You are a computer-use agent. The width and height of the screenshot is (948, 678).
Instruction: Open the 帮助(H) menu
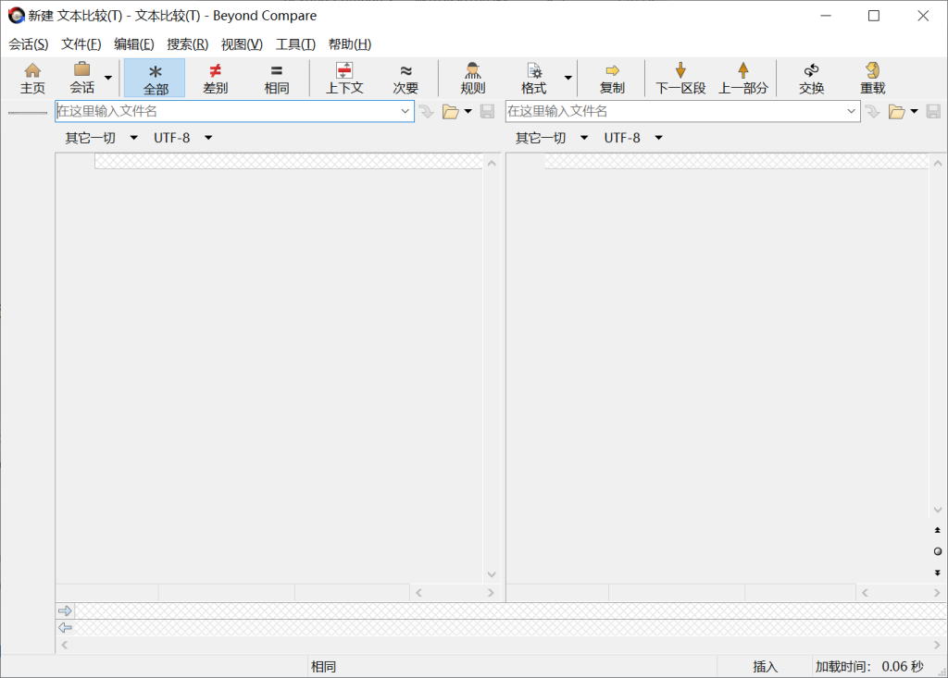point(349,44)
